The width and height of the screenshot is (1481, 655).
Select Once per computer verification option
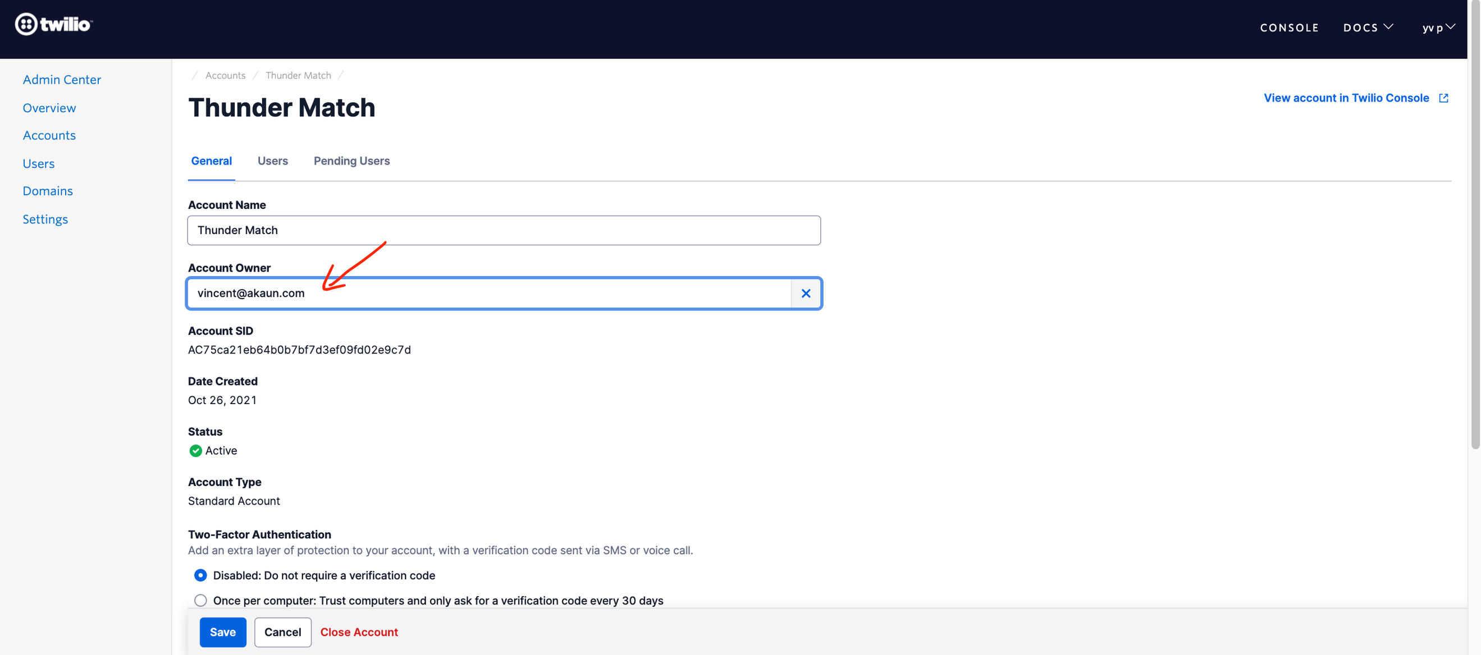200,601
